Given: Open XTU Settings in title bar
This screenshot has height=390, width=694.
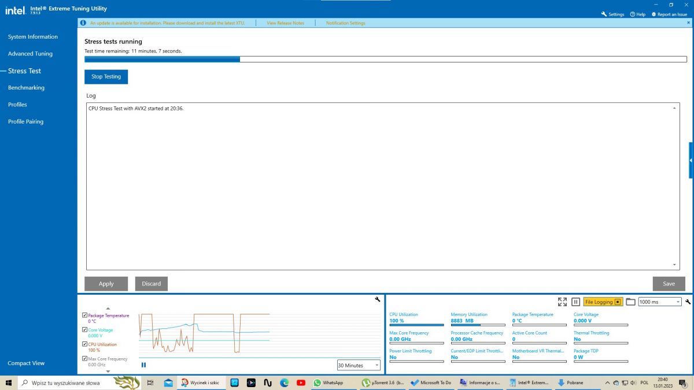Looking at the screenshot, I should coord(613,14).
